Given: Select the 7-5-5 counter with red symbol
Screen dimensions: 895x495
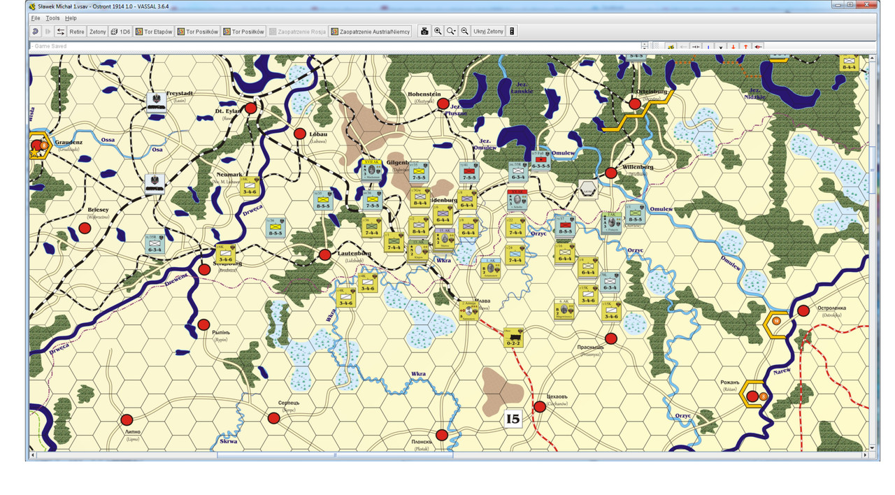Looking at the screenshot, I should [468, 172].
